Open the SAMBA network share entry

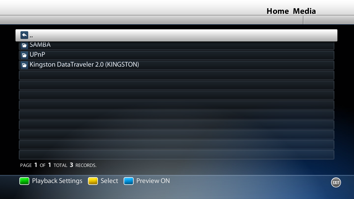click(176, 45)
